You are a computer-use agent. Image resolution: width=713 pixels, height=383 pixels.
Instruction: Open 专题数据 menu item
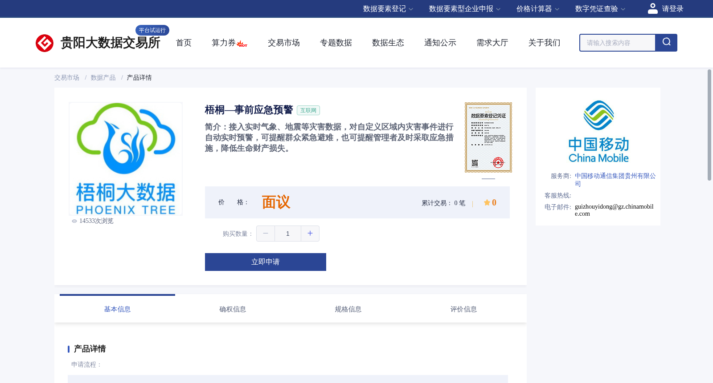336,43
